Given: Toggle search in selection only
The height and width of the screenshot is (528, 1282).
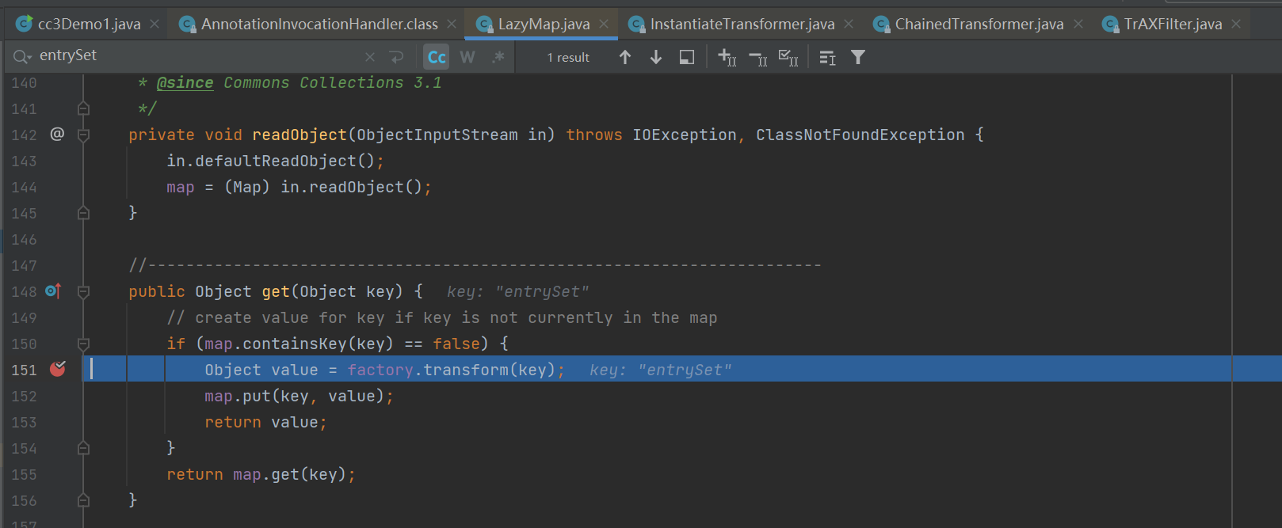Looking at the screenshot, I should pyautogui.click(x=687, y=57).
